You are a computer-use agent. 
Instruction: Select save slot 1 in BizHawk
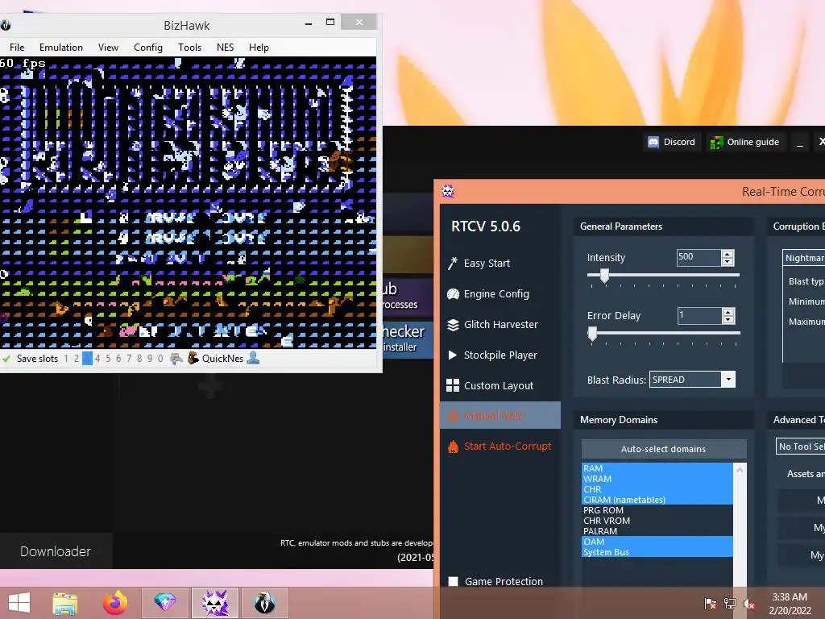(x=66, y=359)
